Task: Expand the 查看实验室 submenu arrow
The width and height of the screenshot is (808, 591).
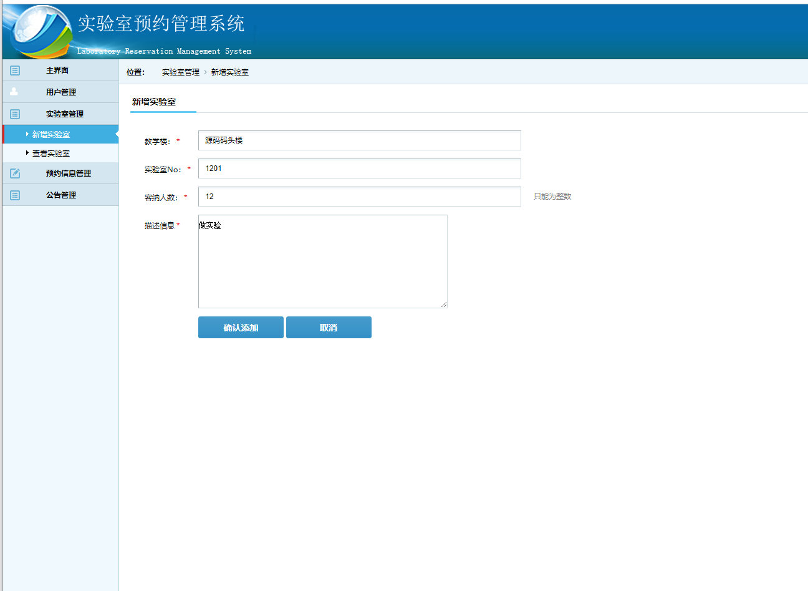Action: click(28, 152)
